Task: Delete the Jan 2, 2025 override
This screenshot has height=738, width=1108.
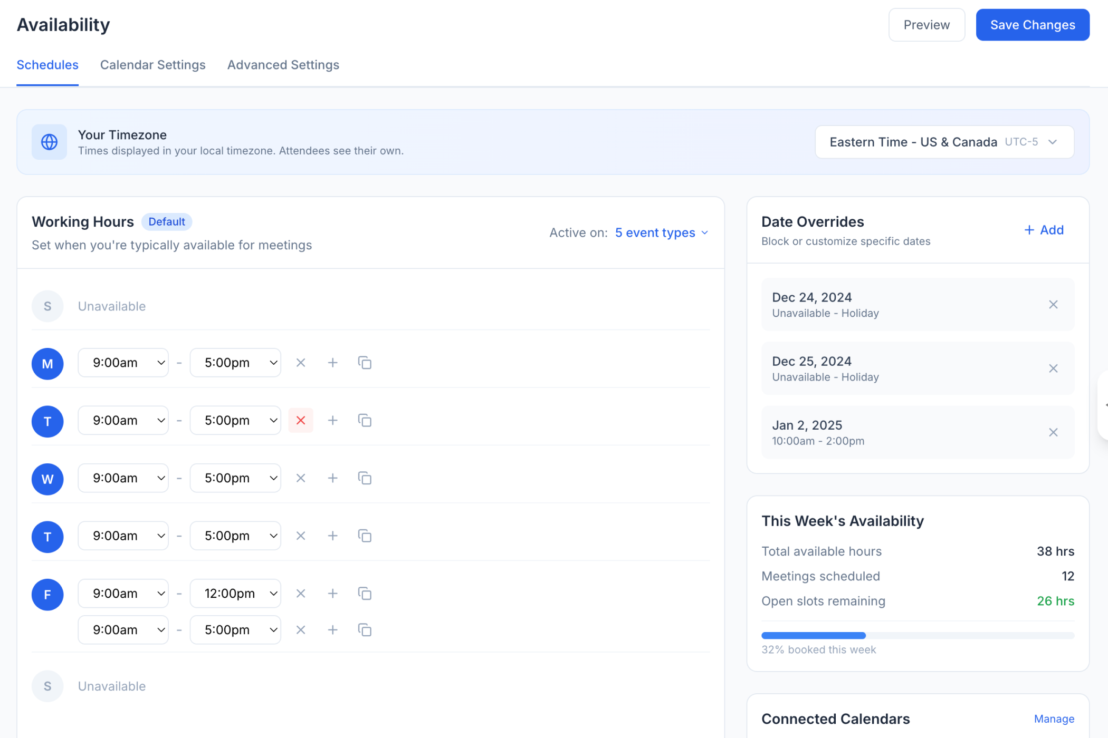Action: pyautogui.click(x=1053, y=432)
